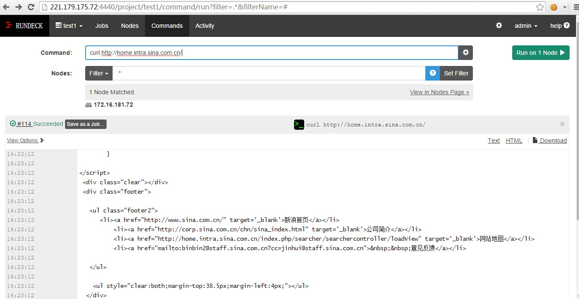The height and width of the screenshot is (299, 579).
Task: View output as Text
Action: coord(494,141)
